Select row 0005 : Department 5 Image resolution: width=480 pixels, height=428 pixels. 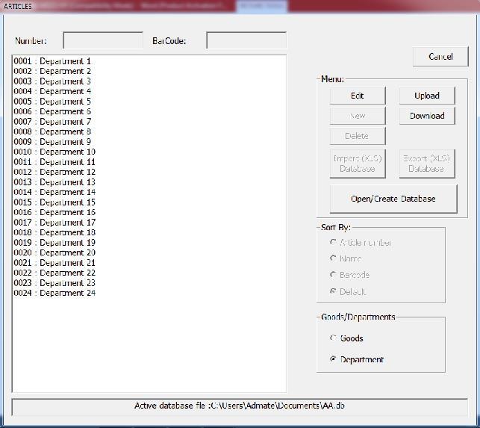click(149, 102)
